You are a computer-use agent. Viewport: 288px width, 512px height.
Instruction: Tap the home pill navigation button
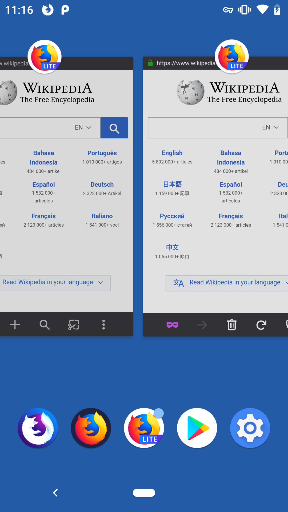tap(144, 493)
